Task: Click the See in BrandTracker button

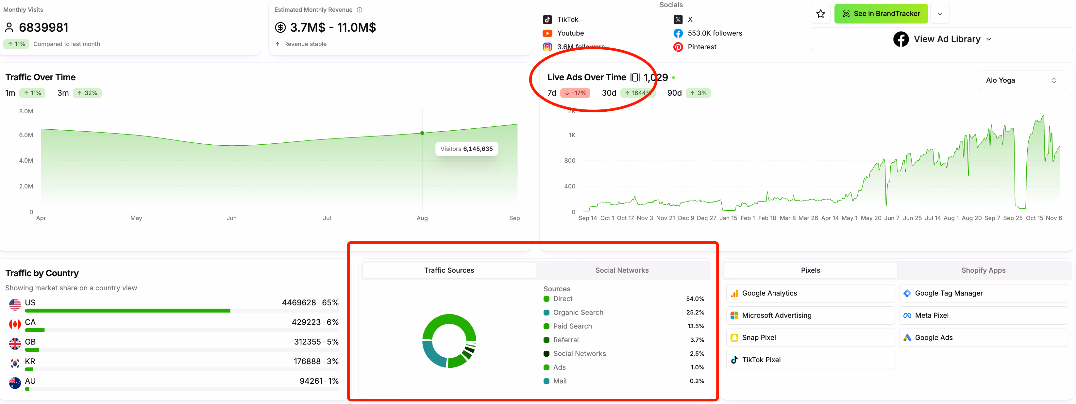Action: pos(881,13)
